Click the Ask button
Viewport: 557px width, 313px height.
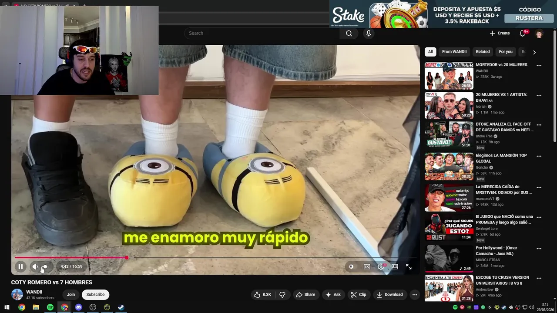(x=333, y=294)
